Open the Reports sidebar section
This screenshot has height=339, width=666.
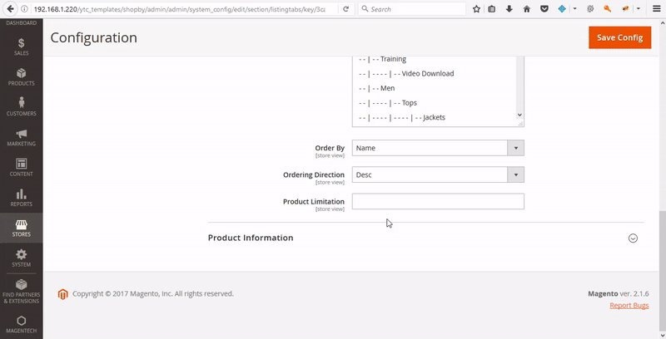[21, 198]
